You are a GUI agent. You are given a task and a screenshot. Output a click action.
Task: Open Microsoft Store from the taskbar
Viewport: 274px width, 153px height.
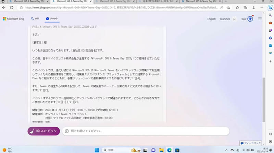click(x=177, y=150)
